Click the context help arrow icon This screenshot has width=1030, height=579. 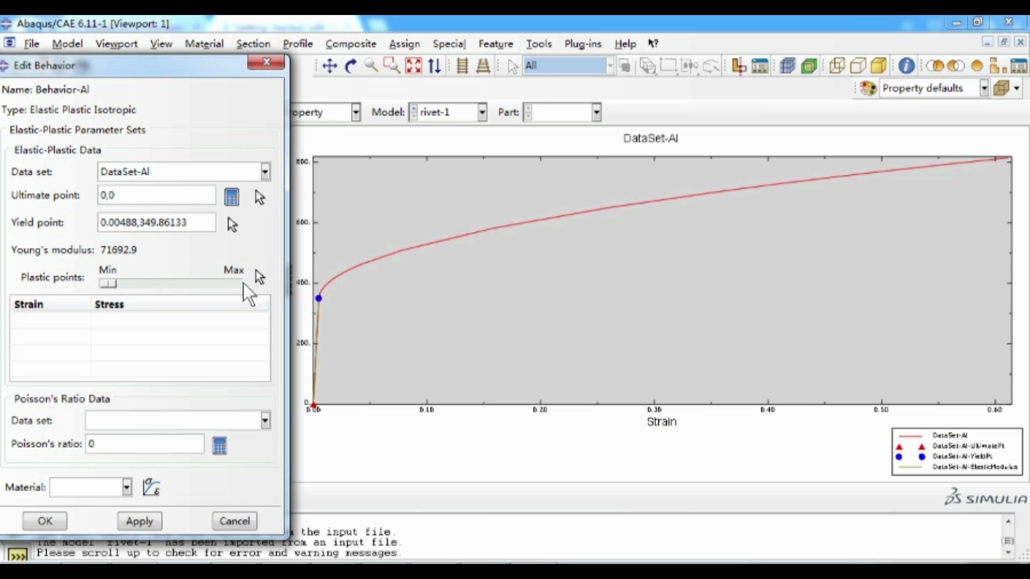click(x=653, y=43)
